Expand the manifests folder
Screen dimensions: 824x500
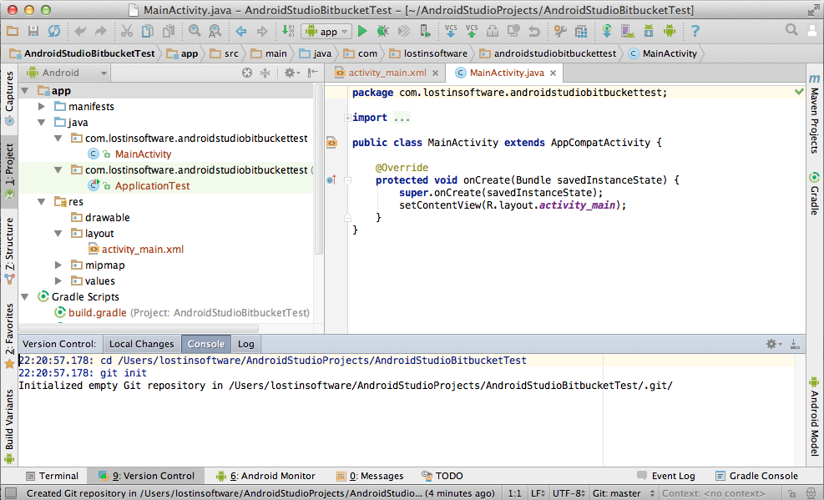tap(42, 107)
